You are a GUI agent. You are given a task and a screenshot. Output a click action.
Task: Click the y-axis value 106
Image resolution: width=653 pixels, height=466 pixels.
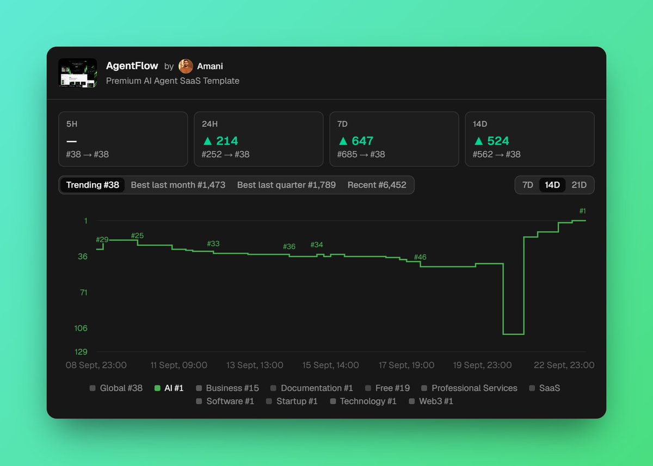[81, 328]
